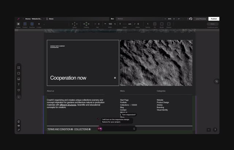
Task: Add a collaborator with the plus icon
Action: (x=188, y=19)
